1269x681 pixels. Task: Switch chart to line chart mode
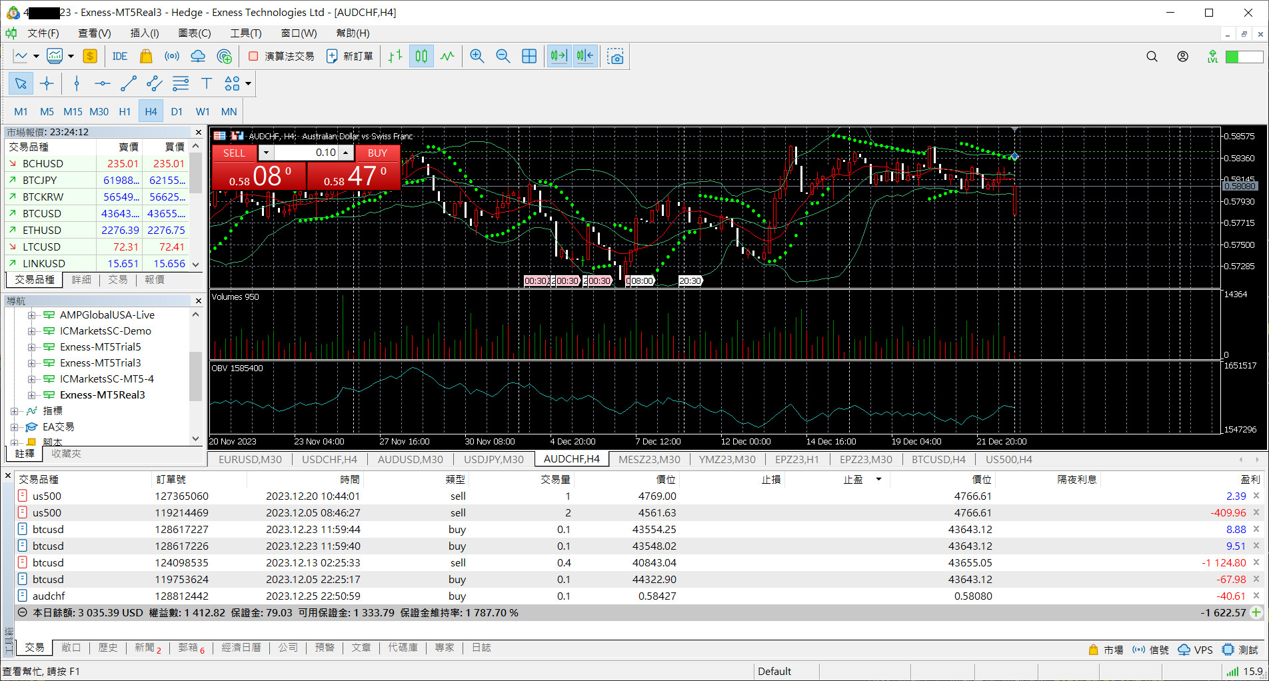(447, 57)
